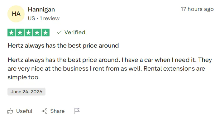
Task: Click the fourth green star
Action: 37,33
